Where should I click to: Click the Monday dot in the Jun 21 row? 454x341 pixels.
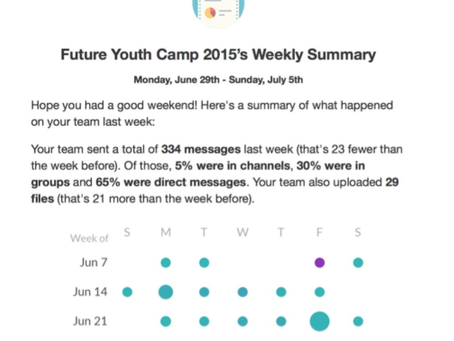166,321
